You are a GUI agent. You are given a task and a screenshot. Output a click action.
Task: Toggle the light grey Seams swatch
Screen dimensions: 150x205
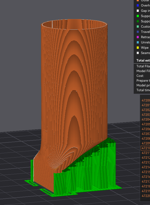138,53
